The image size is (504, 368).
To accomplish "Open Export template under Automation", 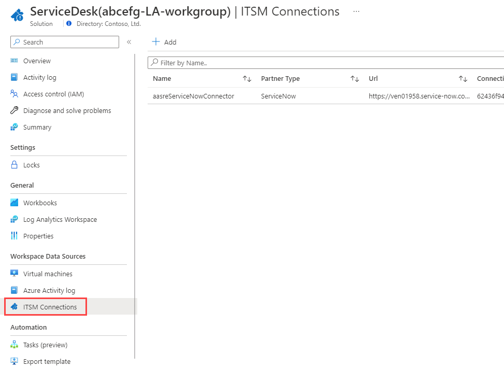I will [47, 362].
